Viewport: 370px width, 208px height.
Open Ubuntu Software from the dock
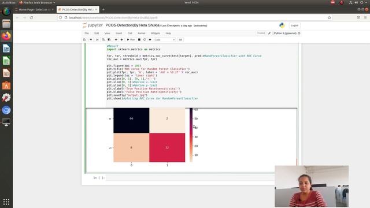tap(6, 86)
